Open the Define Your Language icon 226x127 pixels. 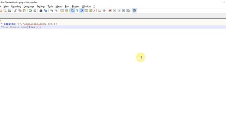point(86,11)
